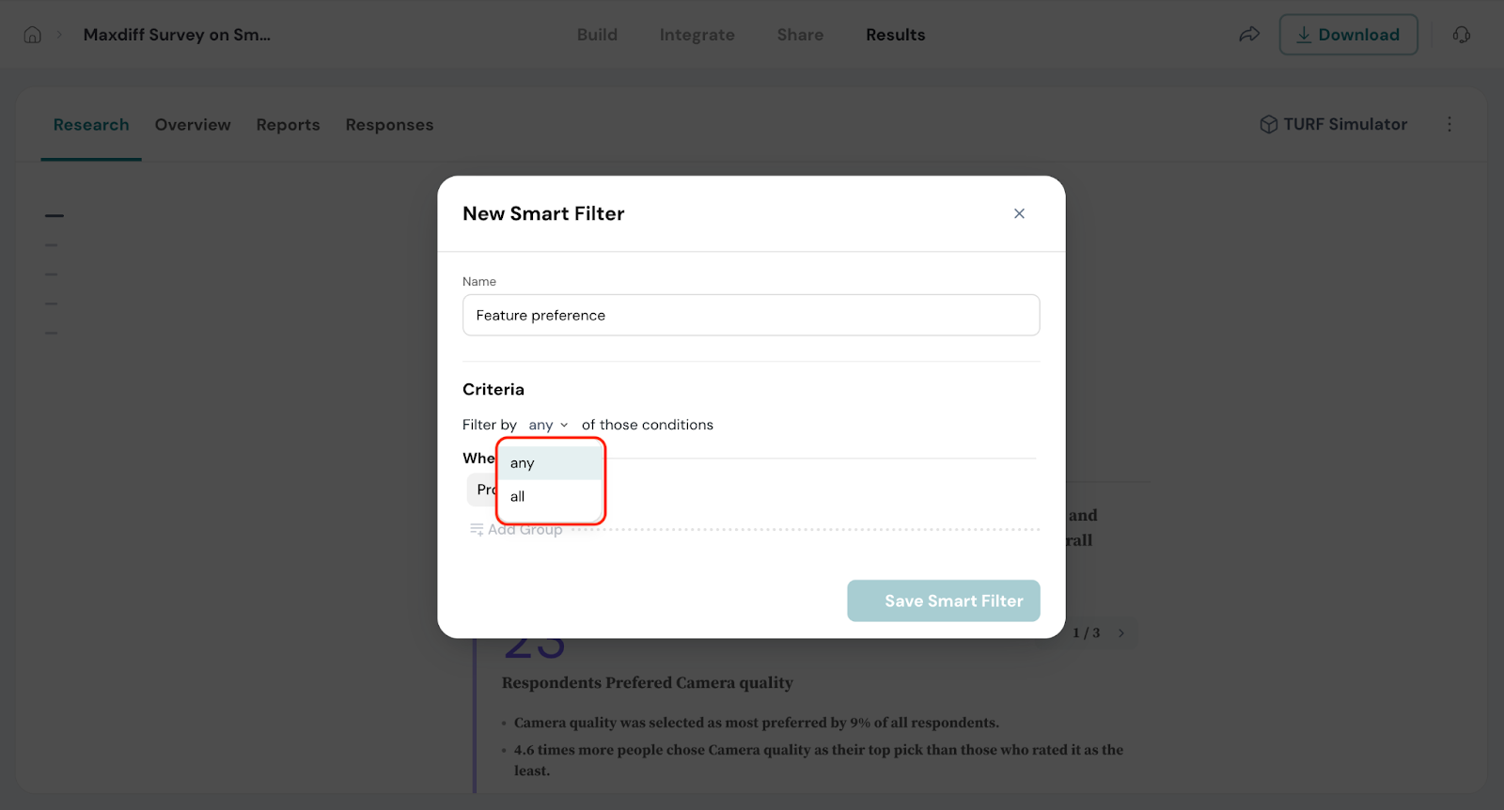This screenshot has width=1504, height=810.
Task: Close the New Smart Filter dialog
Action: 1019,214
